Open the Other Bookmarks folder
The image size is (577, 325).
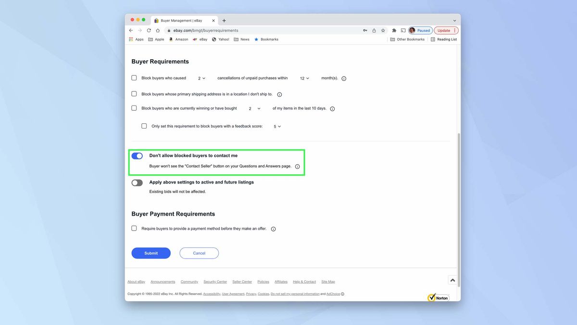click(408, 39)
